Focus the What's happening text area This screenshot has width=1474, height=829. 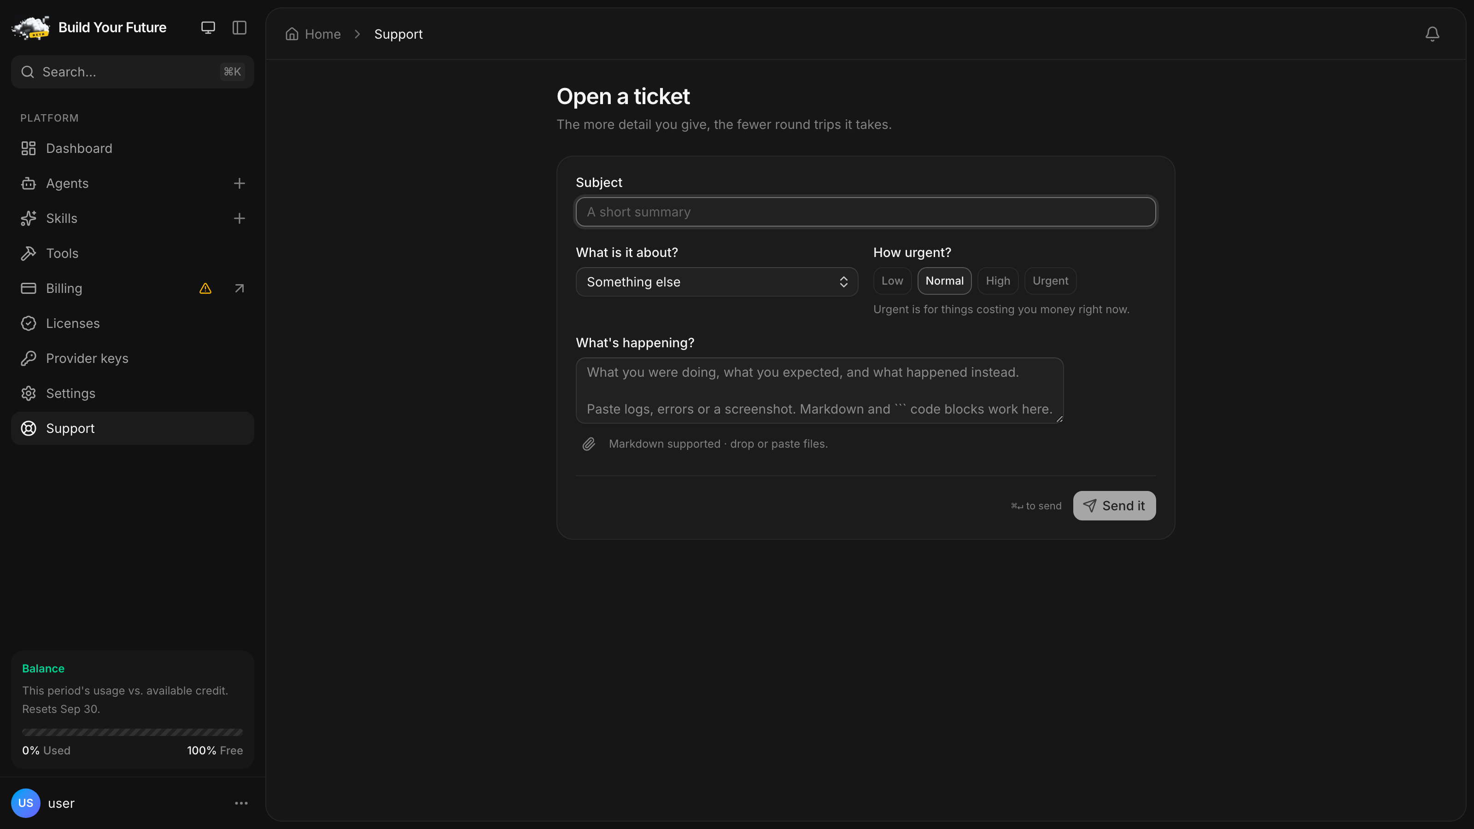[x=819, y=391]
